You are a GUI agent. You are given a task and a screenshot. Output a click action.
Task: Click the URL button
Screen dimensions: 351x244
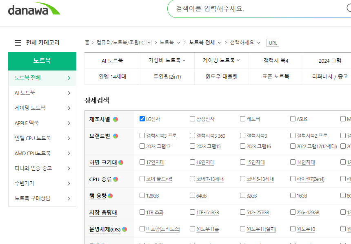(x=273, y=43)
